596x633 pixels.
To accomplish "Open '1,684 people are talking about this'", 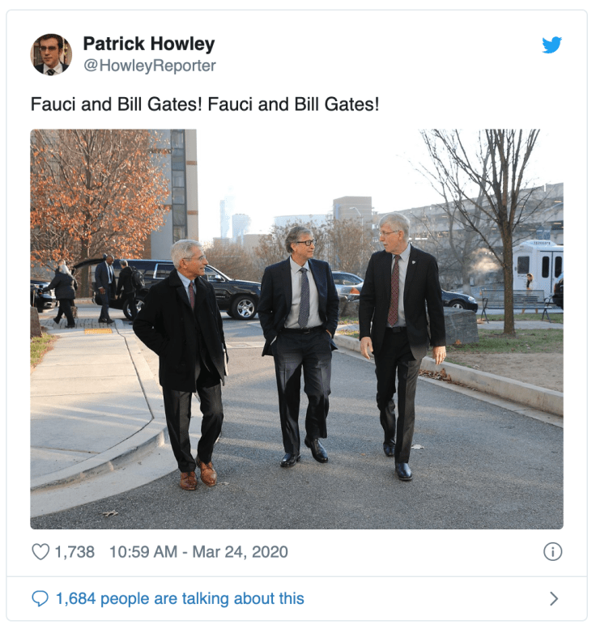I will point(180,599).
